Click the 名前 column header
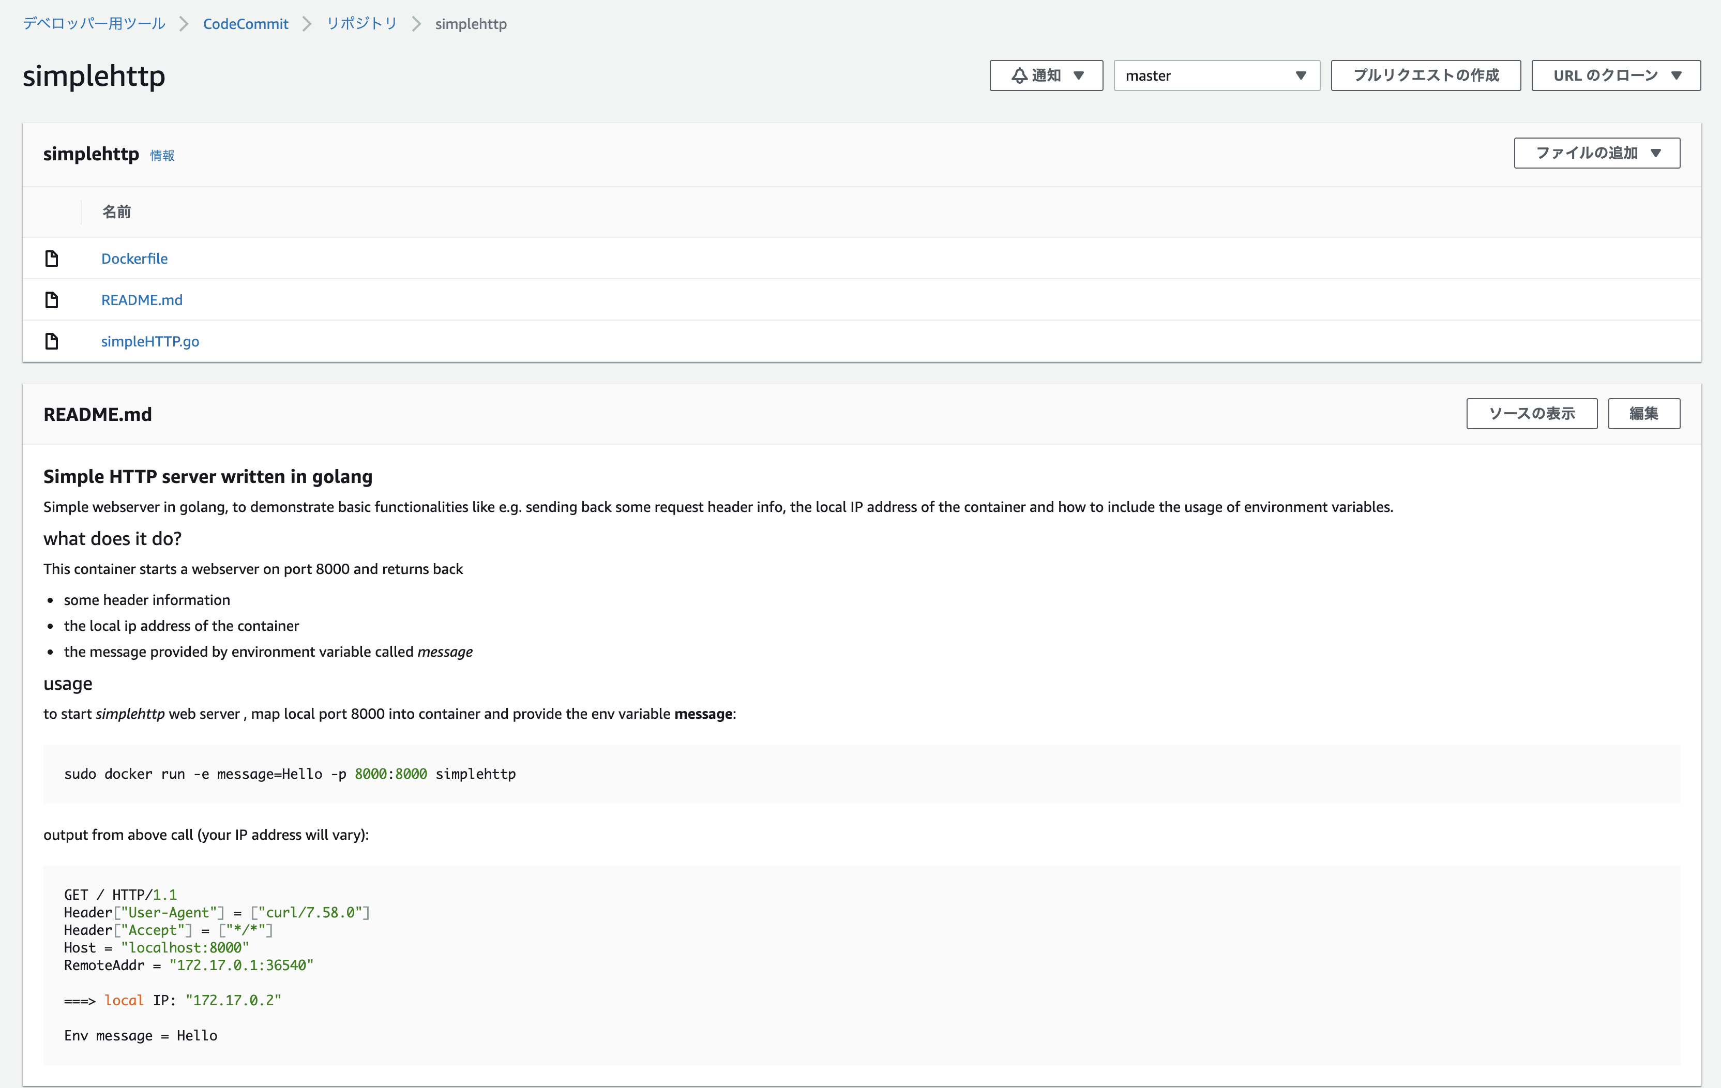The width and height of the screenshot is (1721, 1088). pos(116,211)
